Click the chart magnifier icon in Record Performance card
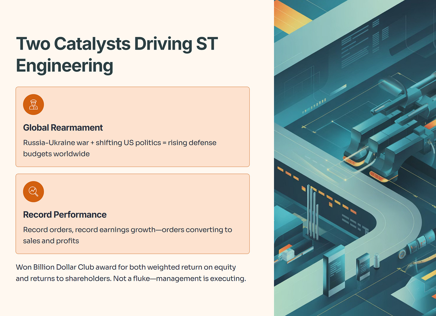 tap(34, 192)
